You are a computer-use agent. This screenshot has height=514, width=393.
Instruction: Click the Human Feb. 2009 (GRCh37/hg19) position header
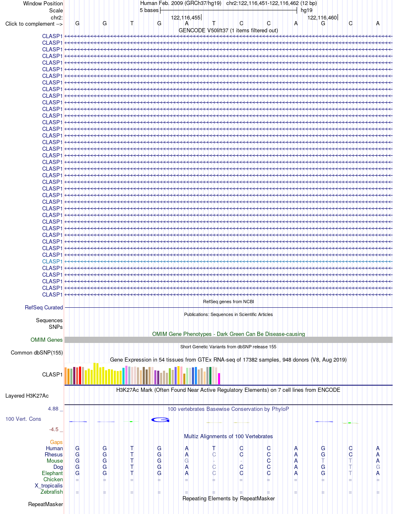point(181,3)
